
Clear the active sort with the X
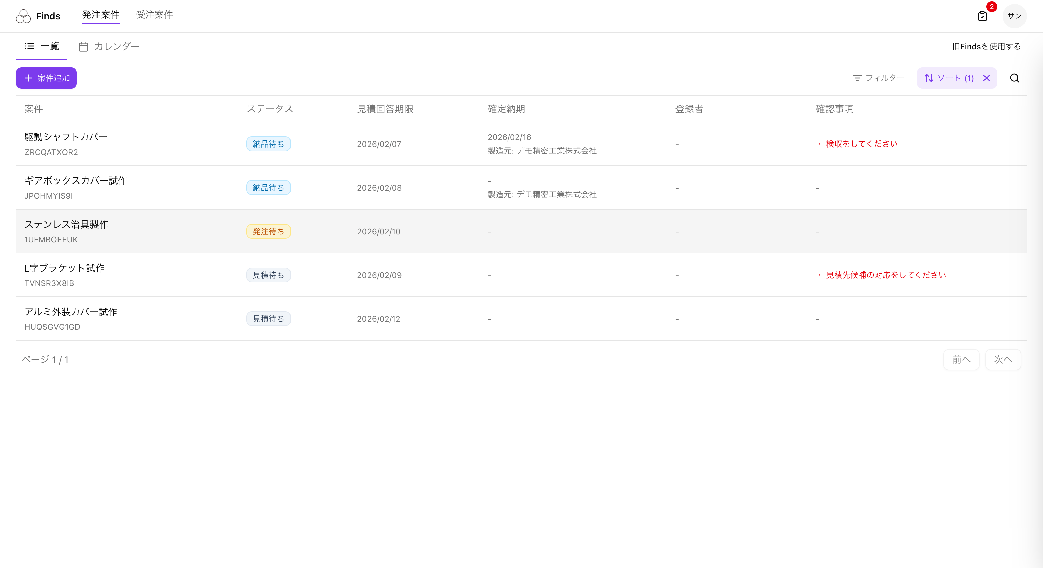986,78
